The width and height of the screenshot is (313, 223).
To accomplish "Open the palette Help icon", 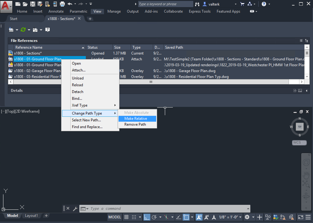I will click(48, 30).
